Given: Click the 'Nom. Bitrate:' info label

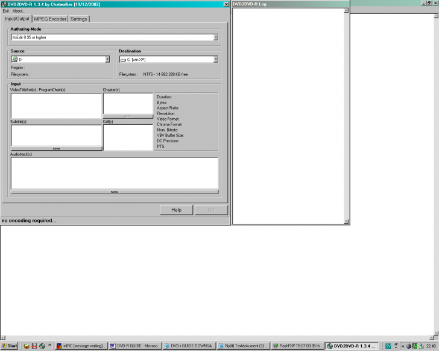Looking at the screenshot, I should (168, 130).
